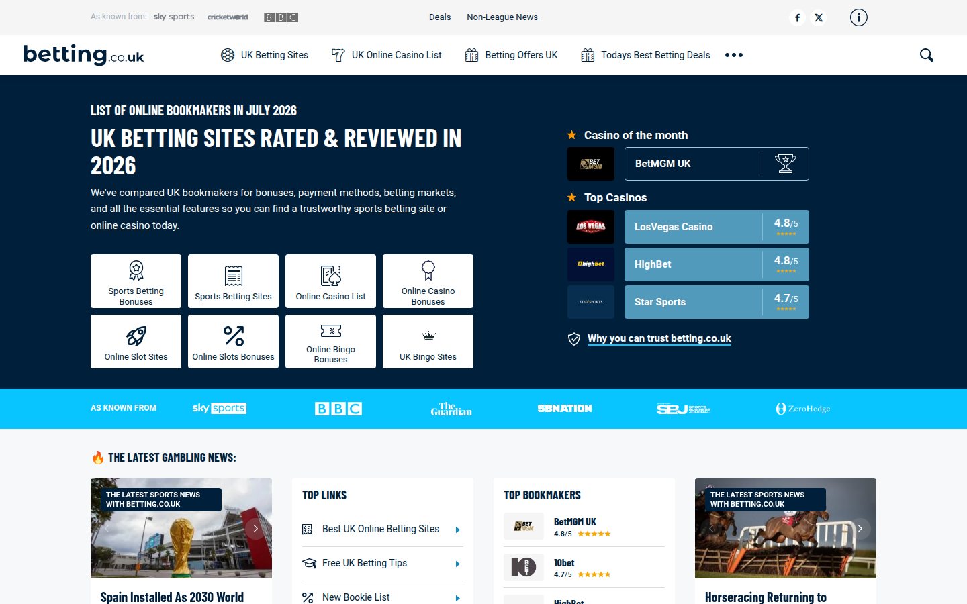
Task: Open UK Online Casino List nav item
Action: pos(387,55)
